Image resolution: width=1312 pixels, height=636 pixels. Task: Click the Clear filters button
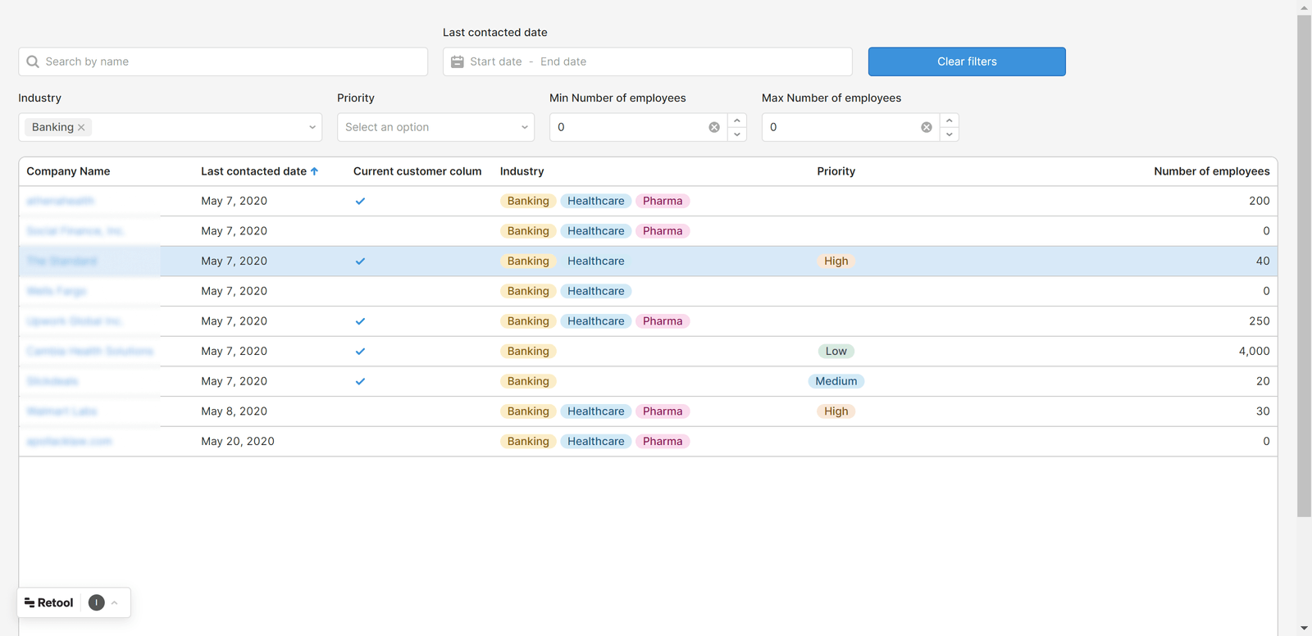click(967, 61)
